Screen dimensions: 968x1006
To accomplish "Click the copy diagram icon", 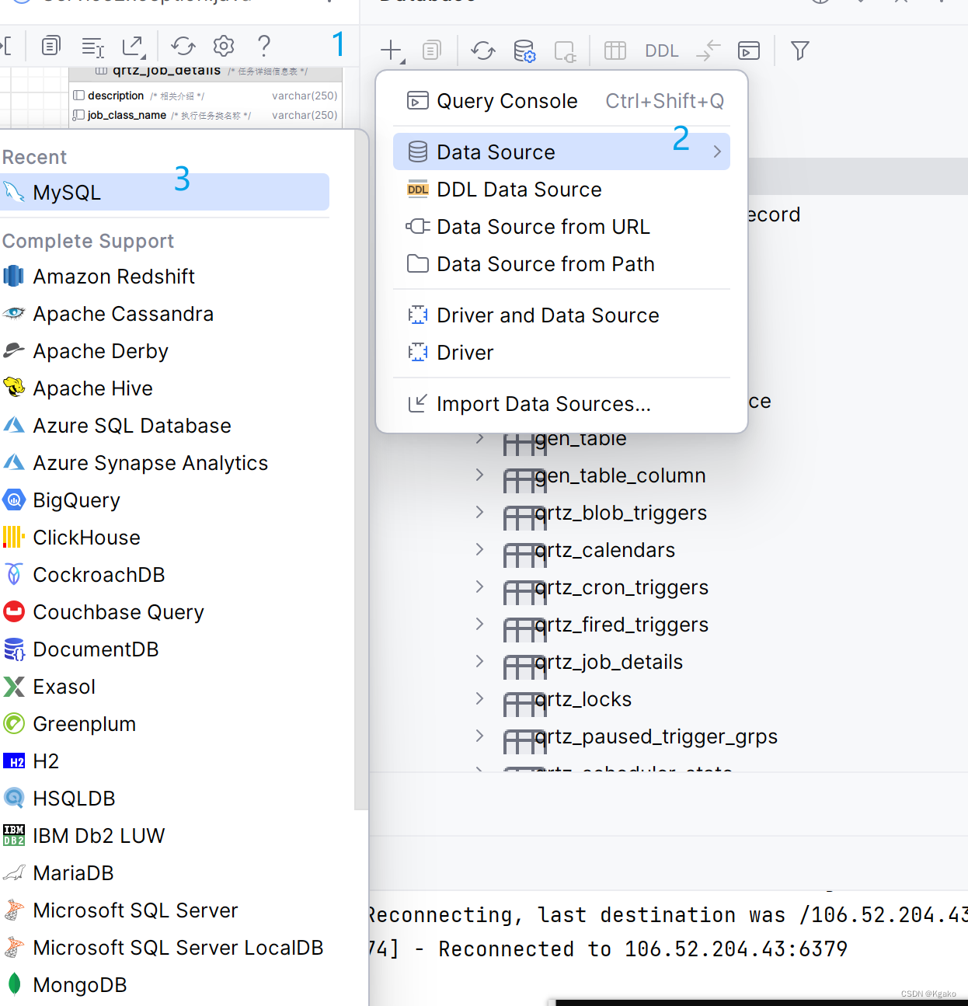I will pyautogui.click(x=50, y=46).
